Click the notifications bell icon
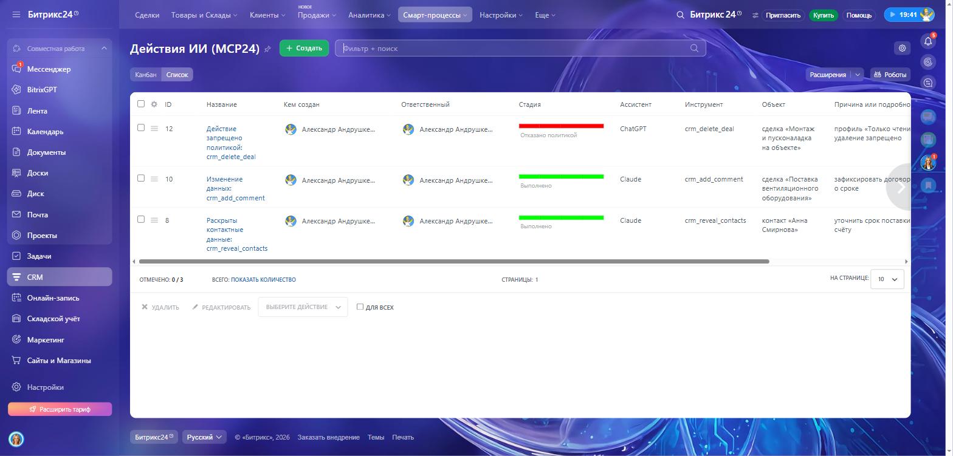Image resolution: width=953 pixels, height=456 pixels. click(928, 41)
